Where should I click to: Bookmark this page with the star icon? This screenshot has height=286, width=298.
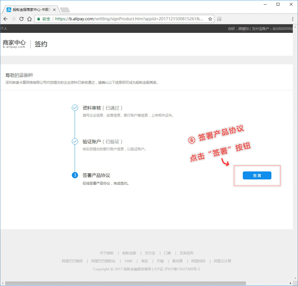pyautogui.click(x=210, y=19)
